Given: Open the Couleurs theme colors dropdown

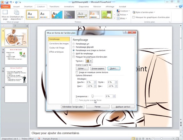Looking at the screenshot, I should 123,11.
